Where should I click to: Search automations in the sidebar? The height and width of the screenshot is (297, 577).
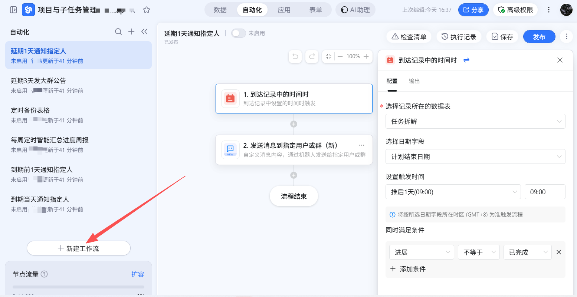point(118,32)
